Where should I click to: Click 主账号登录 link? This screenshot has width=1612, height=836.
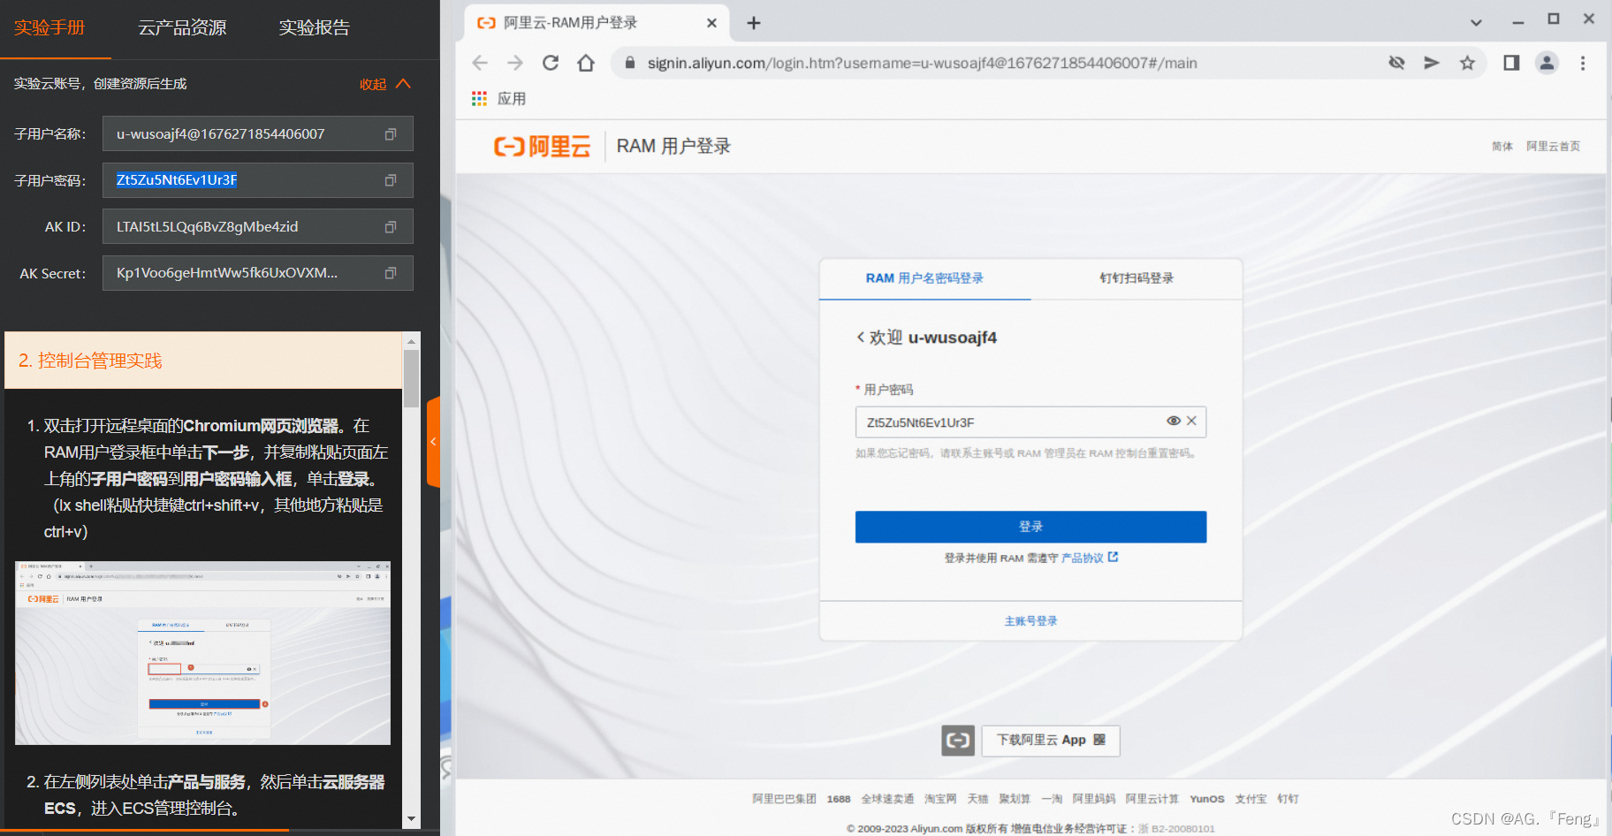(x=1030, y=621)
